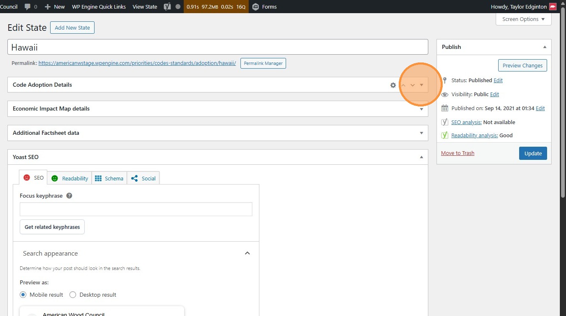The width and height of the screenshot is (566, 316).
Task: Click the gear icon on Code Adoption Details
Action: 393,85
